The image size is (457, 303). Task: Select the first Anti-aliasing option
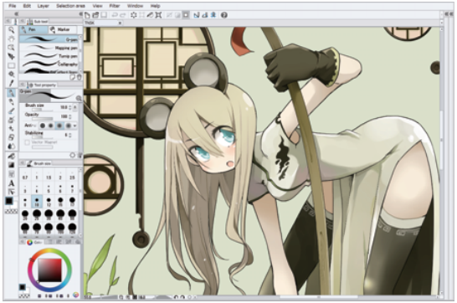pos(43,126)
